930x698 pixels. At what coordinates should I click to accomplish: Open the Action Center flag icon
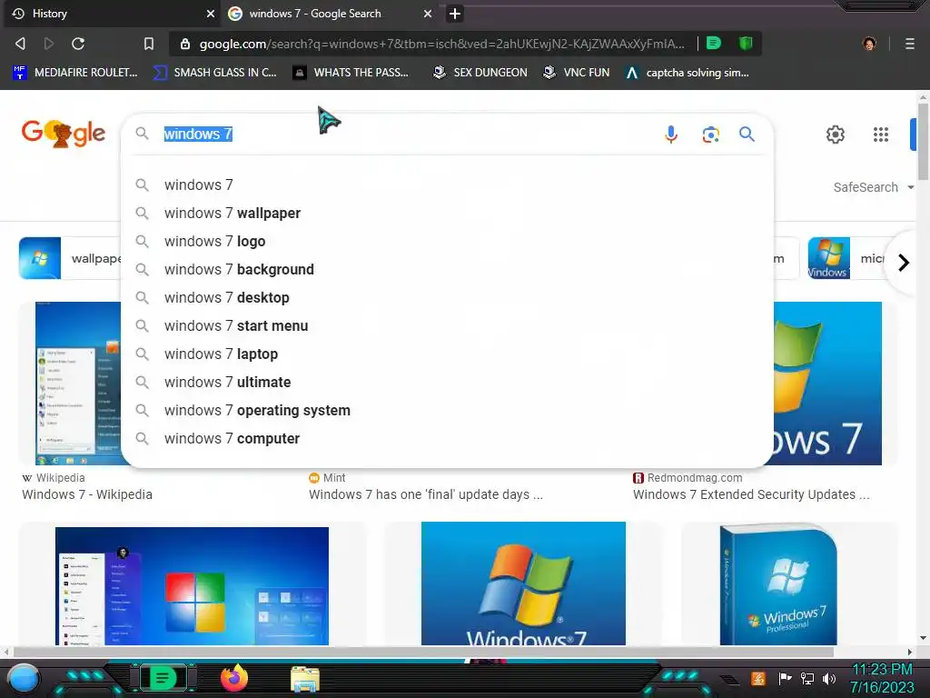[785, 678]
